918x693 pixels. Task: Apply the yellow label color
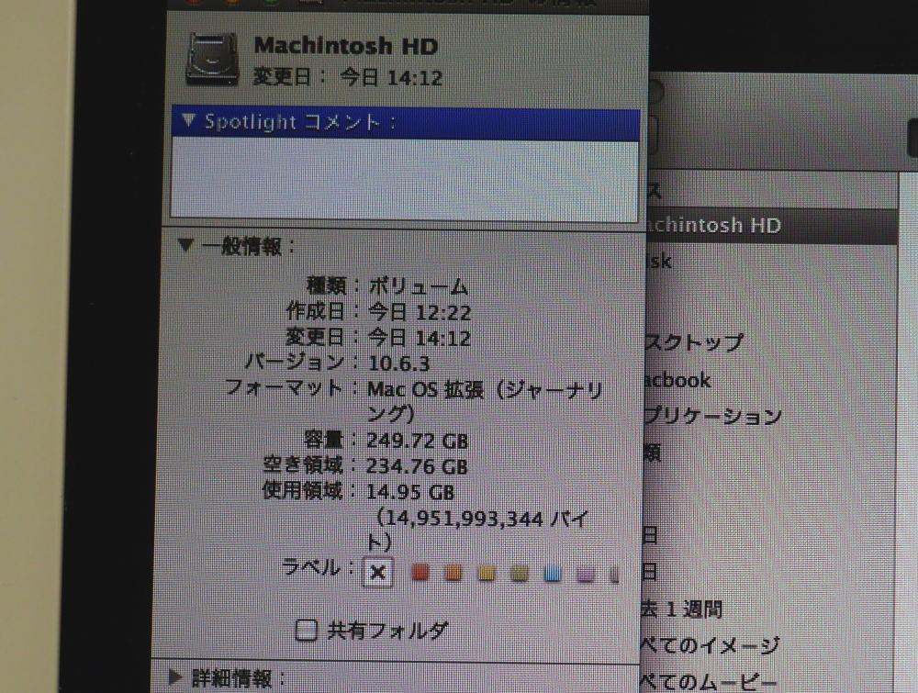tap(487, 573)
